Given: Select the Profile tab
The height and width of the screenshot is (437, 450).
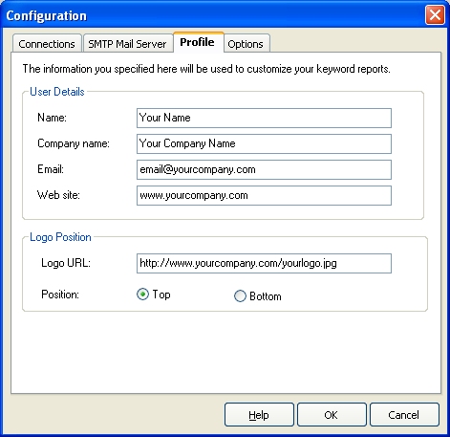Looking at the screenshot, I should (198, 42).
